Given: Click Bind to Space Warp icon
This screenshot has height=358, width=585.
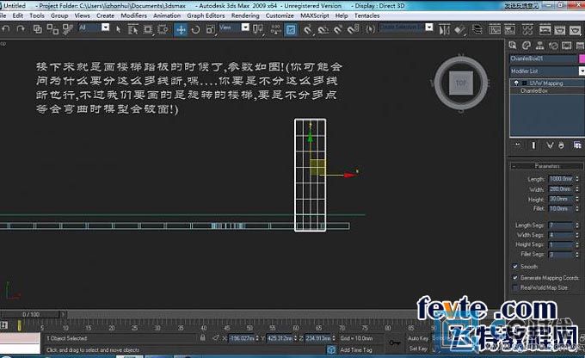Looking at the screenshot, I should 67,29.
